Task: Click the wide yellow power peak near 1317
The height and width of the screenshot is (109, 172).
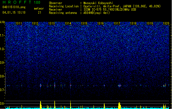Action: click(119, 105)
